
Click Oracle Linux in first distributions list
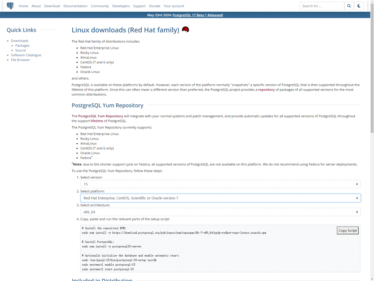point(90,72)
